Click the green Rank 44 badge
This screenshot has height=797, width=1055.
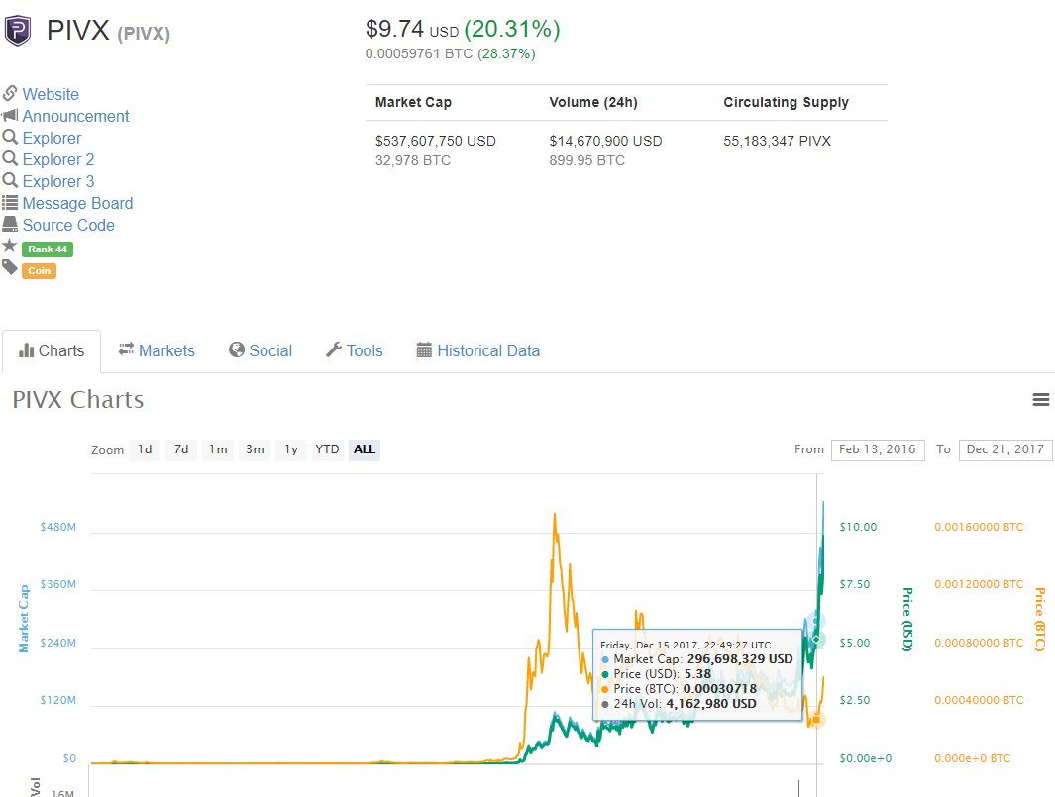(x=48, y=249)
